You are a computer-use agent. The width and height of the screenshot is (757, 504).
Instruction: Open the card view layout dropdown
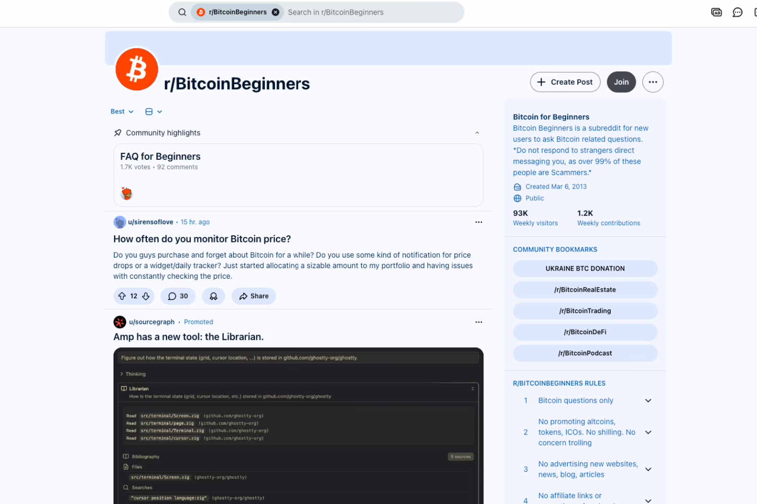(x=153, y=112)
